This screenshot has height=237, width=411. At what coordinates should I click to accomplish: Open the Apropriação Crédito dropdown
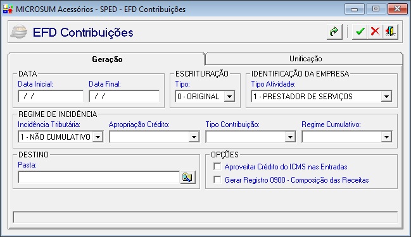[x=194, y=137]
